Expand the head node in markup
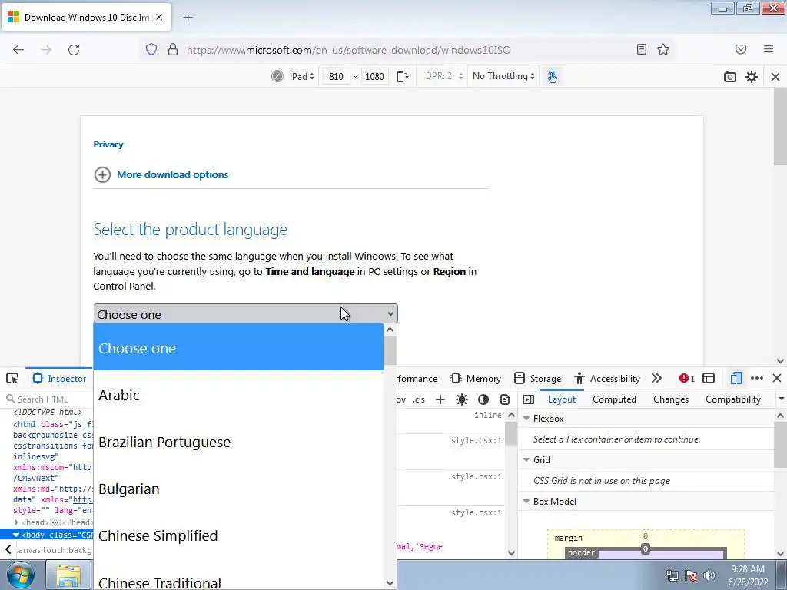The height and width of the screenshot is (590, 787). [x=16, y=522]
